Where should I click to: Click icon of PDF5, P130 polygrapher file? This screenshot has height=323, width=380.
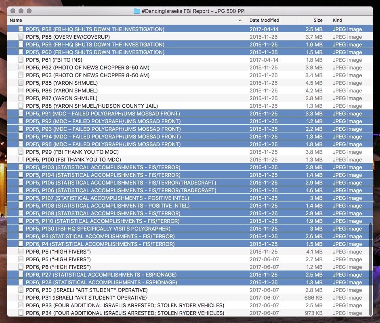point(21,229)
